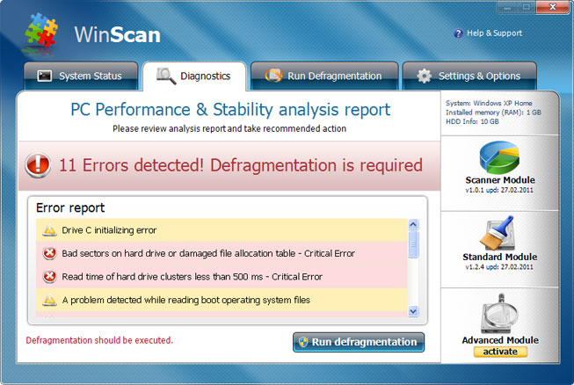This screenshot has height=385, width=574.
Task: Click the red exclamation error icon
Action: [x=38, y=165]
